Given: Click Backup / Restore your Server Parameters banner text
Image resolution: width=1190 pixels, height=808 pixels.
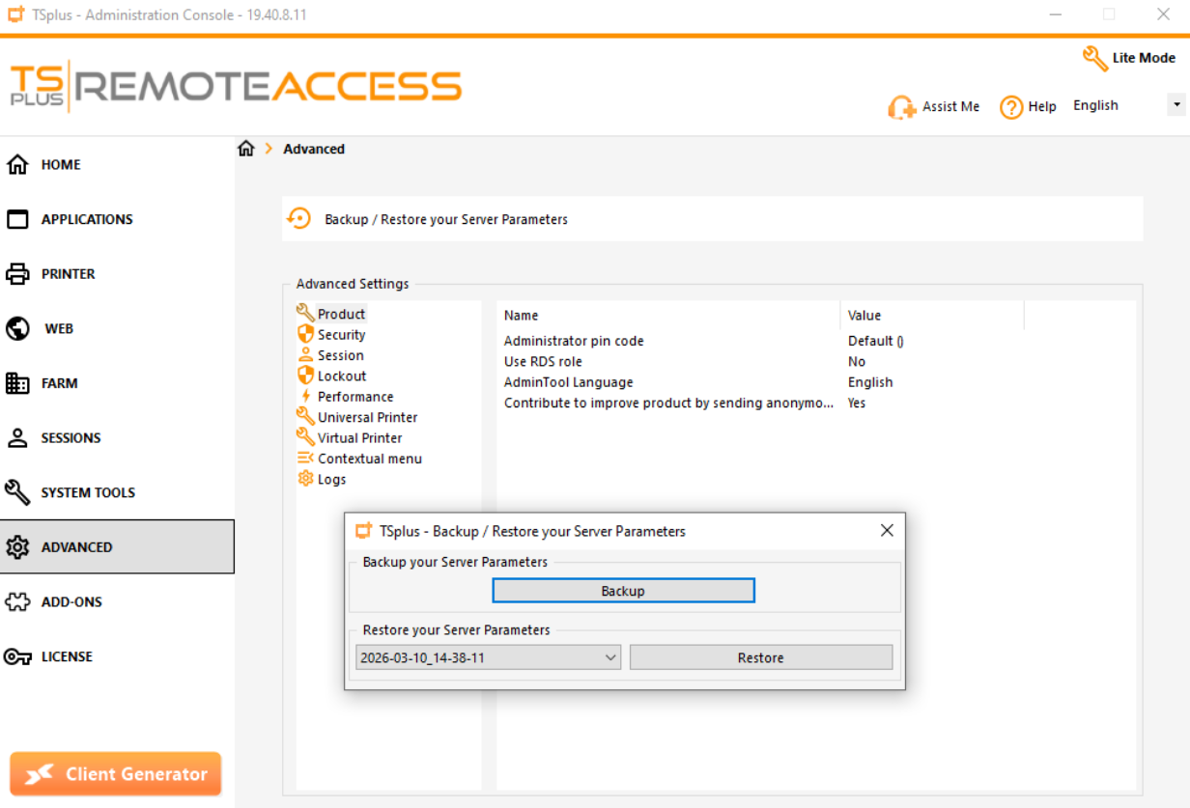Looking at the screenshot, I should click(446, 219).
